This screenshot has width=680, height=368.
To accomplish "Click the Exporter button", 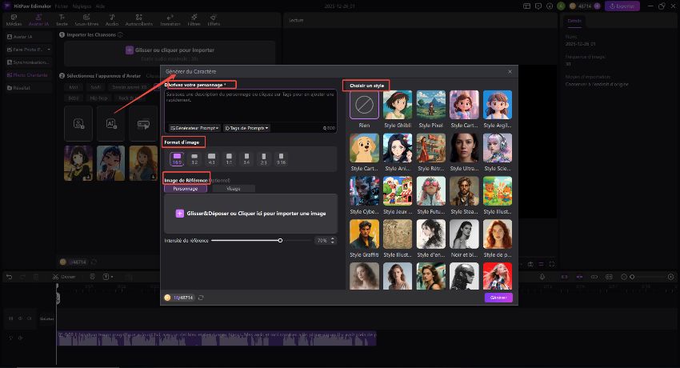I will [622, 6].
